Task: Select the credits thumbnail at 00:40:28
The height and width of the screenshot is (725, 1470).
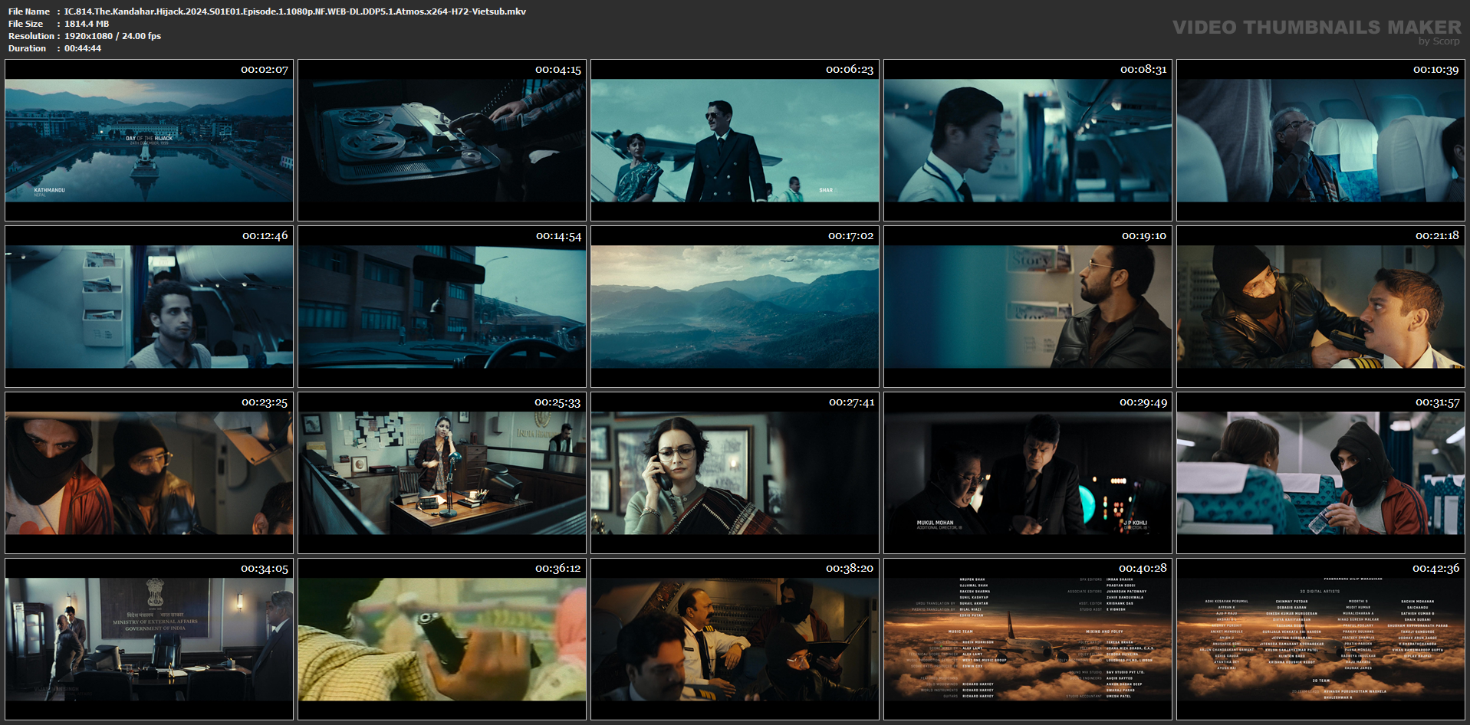Action: 1028,639
